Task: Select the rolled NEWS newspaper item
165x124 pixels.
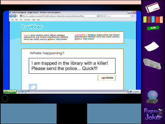Action: (x=152, y=64)
